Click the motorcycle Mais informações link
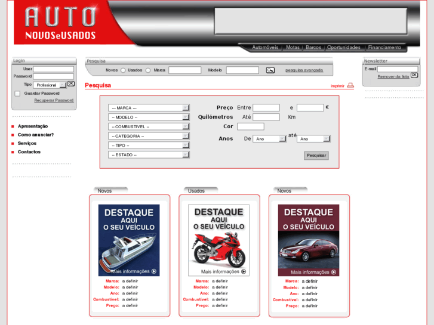This screenshot has height=325, width=434. [220, 271]
